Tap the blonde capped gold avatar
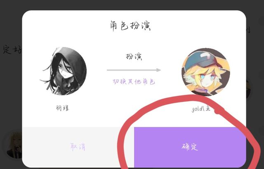The height and width of the screenshot is (169, 264). tap(206, 72)
